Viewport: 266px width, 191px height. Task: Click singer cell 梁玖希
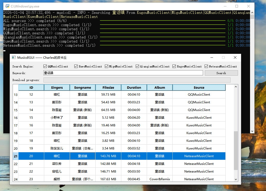point(57,164)
